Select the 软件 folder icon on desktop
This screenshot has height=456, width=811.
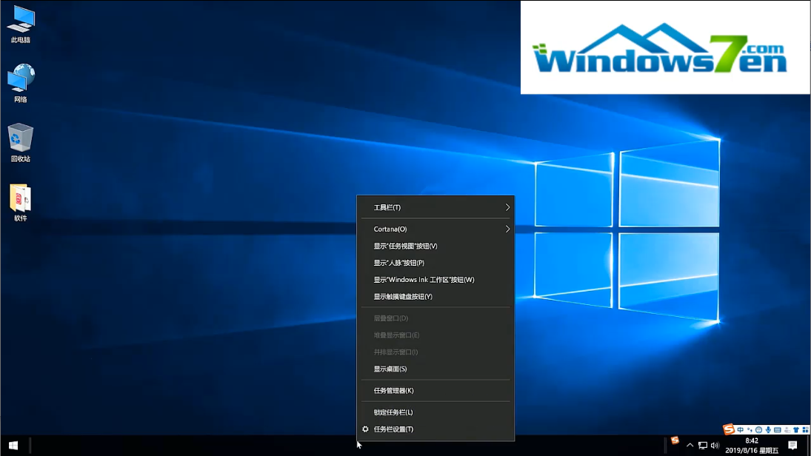click(x=21, y=203)
